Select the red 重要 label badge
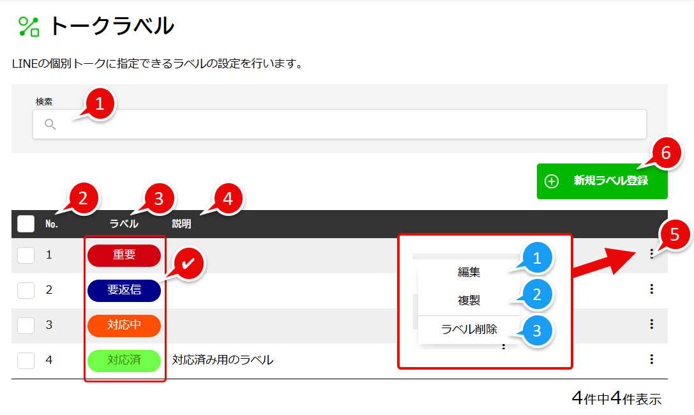Viewport: 694px width, 415px height. 124,255
